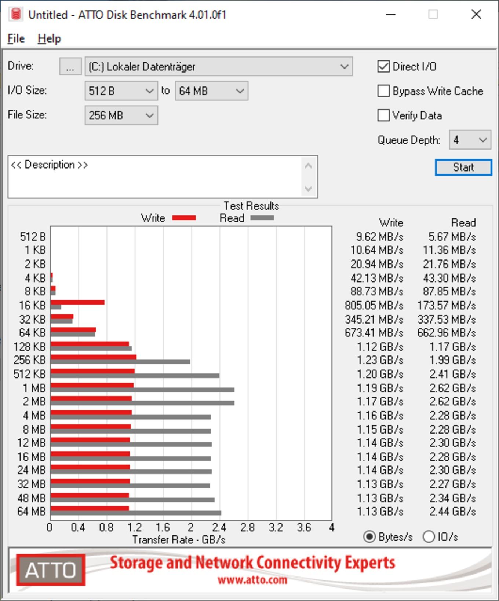Image resolution: width=499 pixels, height=601 pixels.
Task: Open the File menu
Action: (16, 38)
